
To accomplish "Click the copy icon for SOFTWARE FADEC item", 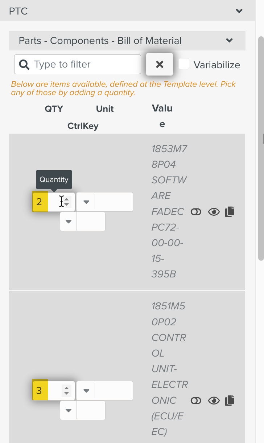I will click(x=230, y=212).
